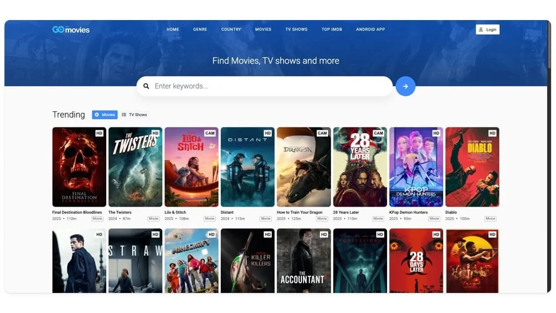Click HD badge on Diablo poster

[492, 133]
